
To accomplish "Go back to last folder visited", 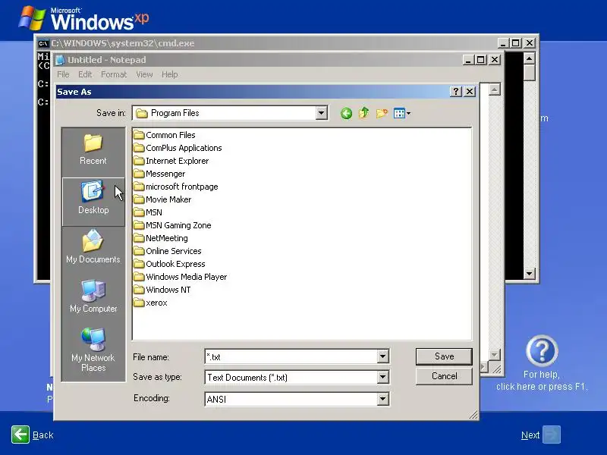I will [346, 113].
